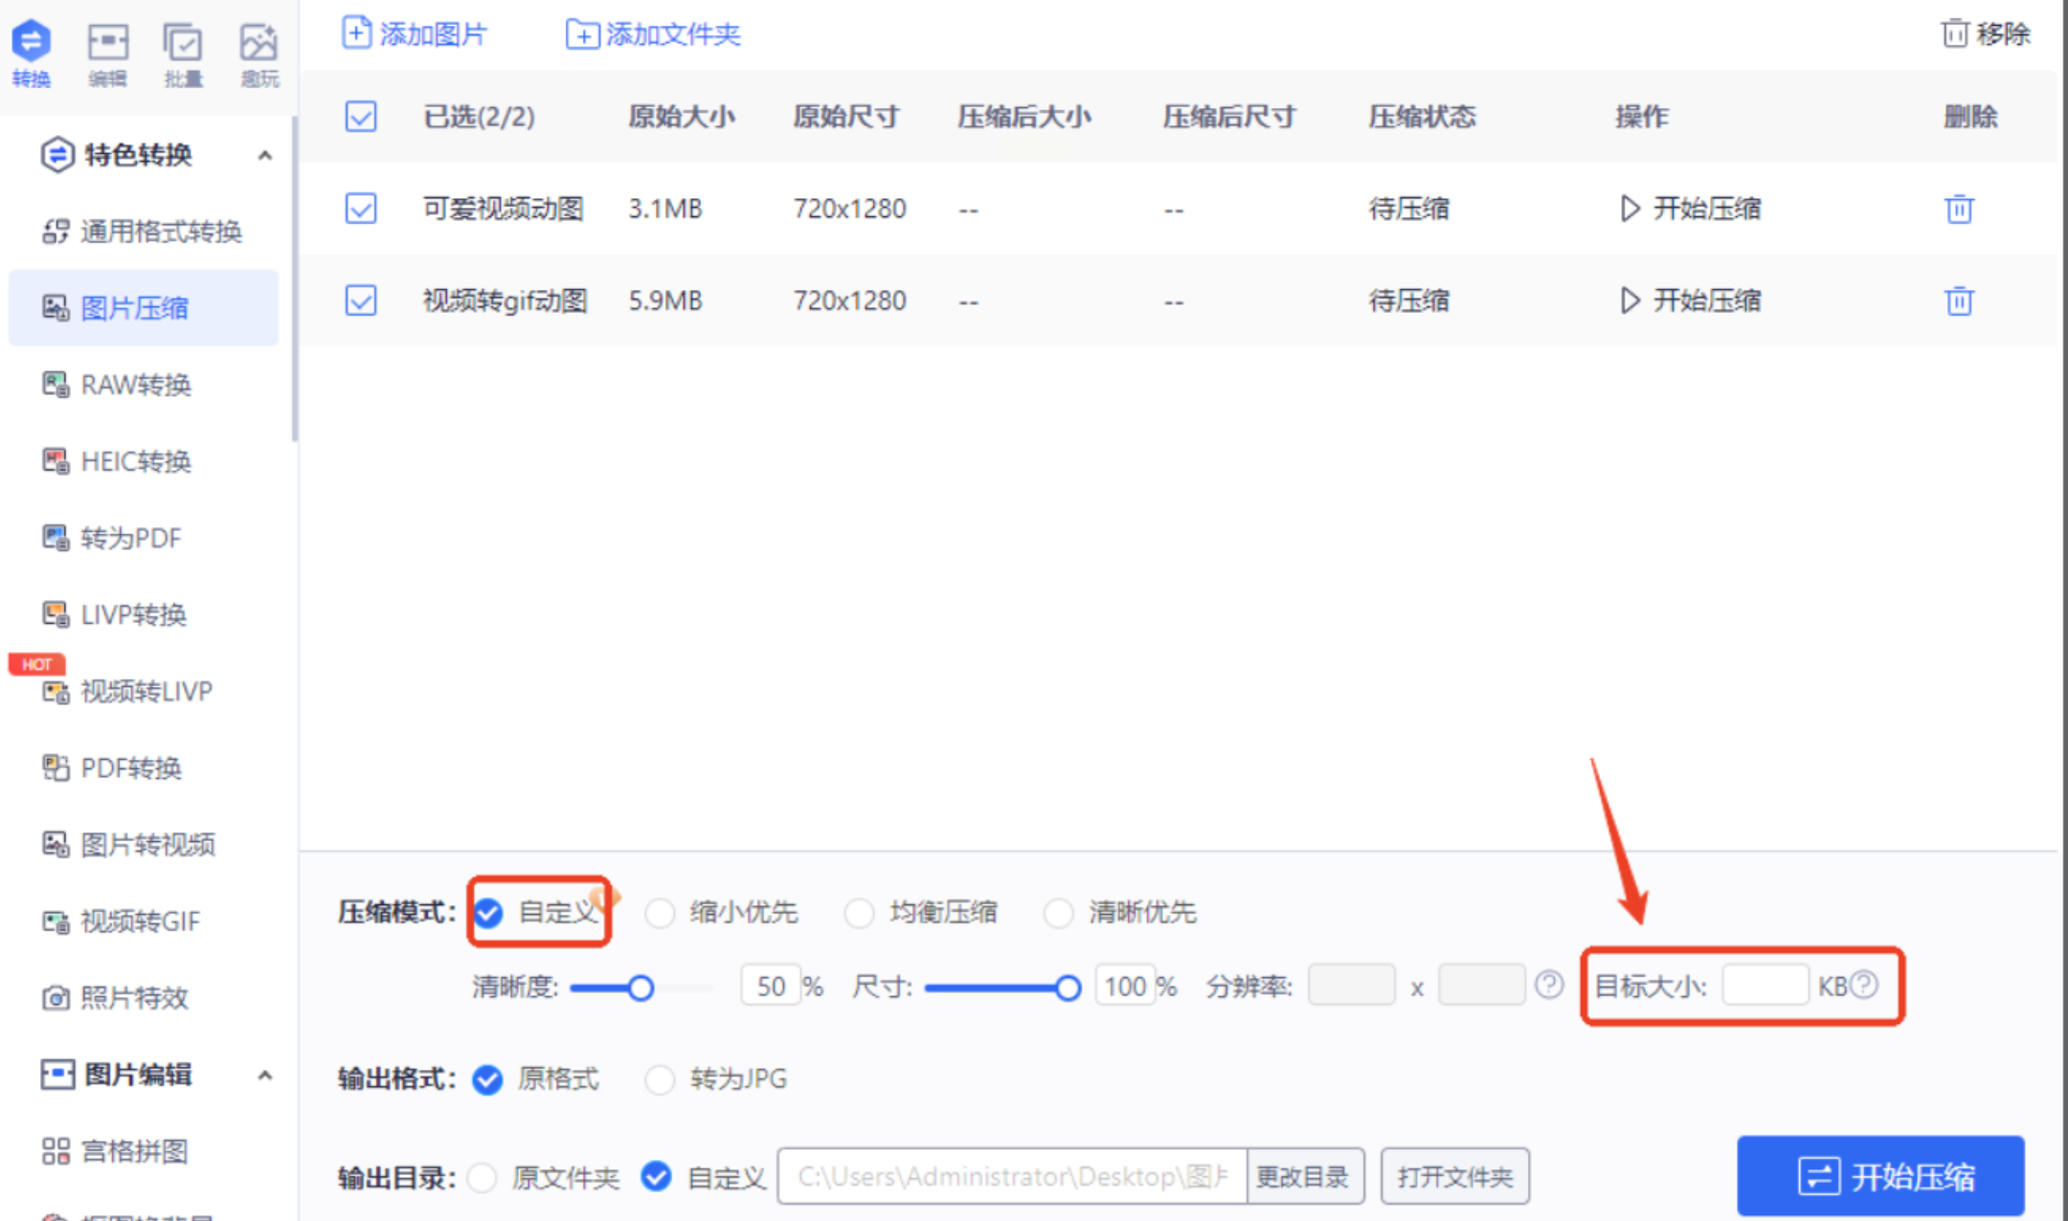Click the trash icon for the 视频转gif动图 row
Screen dimensions: 2068x1221
(1959, 300)
